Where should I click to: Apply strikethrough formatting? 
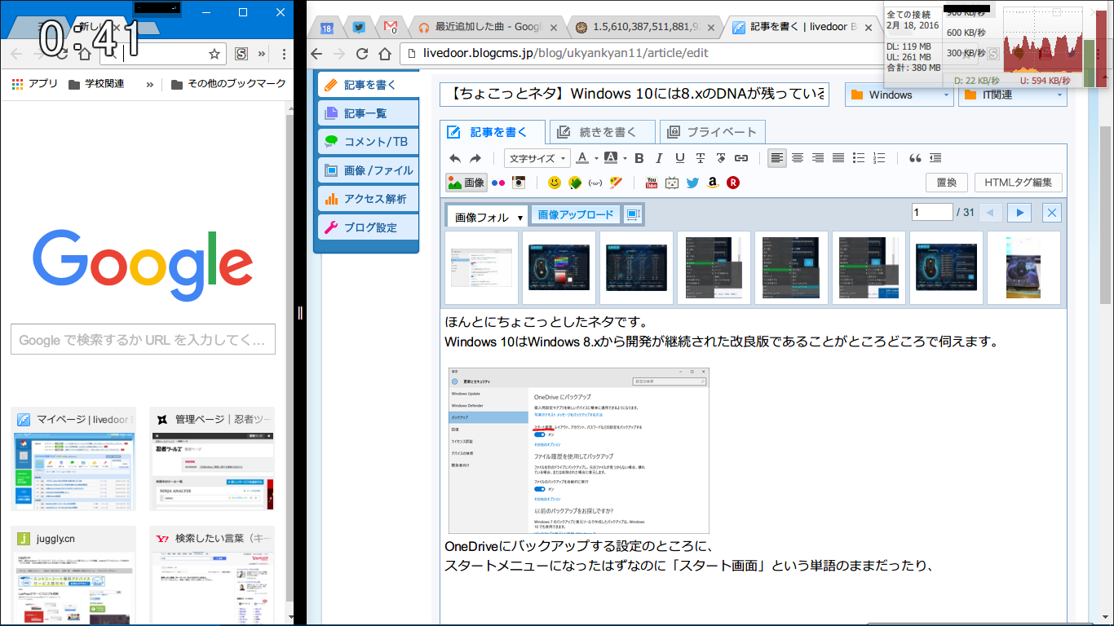[x=701, y=158]
